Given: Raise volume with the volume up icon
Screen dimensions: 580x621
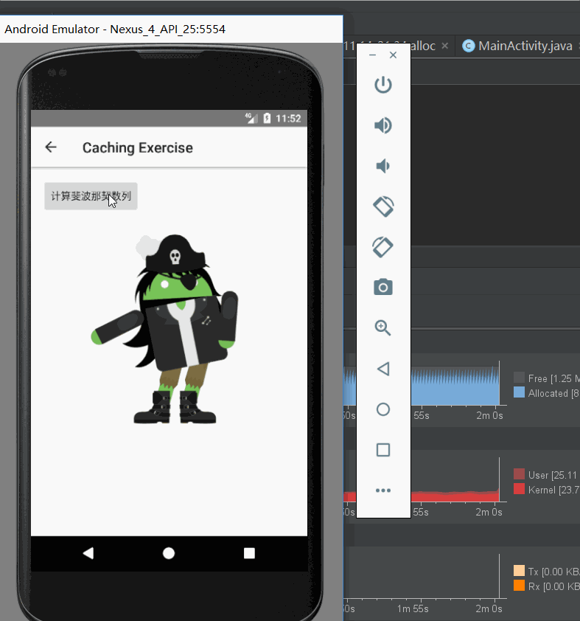Looking at the screenshot, I should click(383, 125).
